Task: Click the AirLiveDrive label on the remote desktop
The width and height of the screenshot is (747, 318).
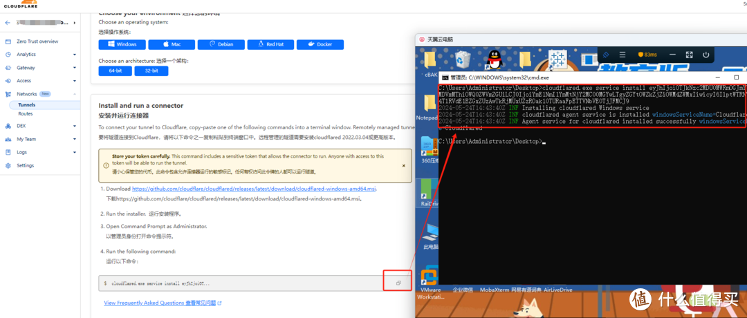Action: [558, 290]
